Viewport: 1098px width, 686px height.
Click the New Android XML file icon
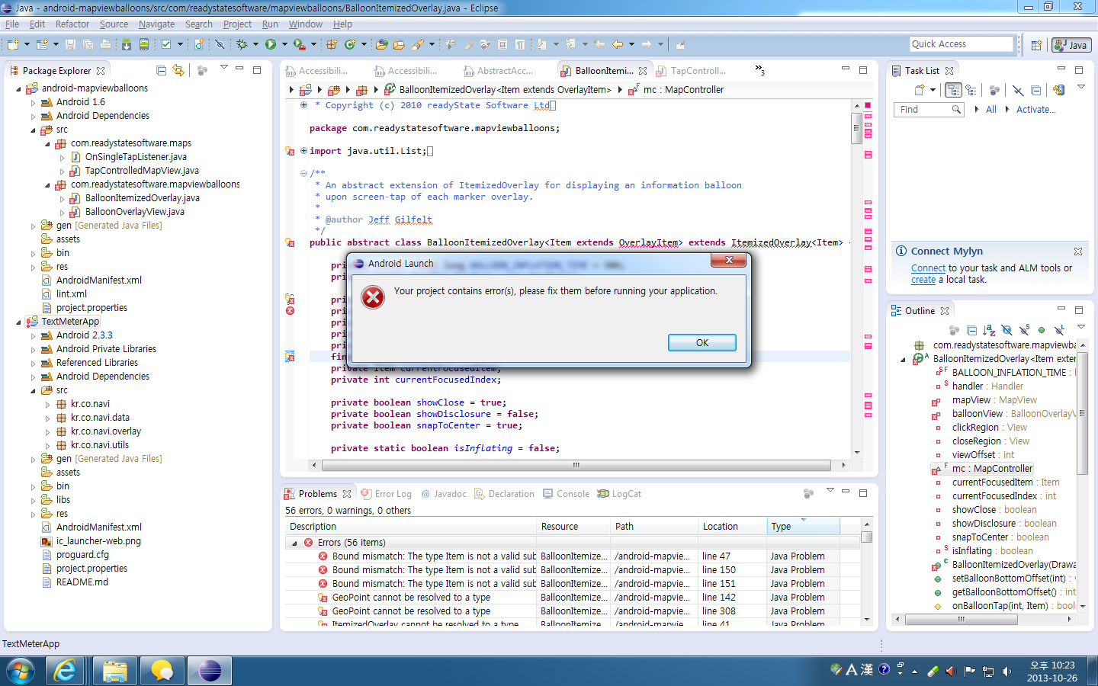click(x=199, y=44)
